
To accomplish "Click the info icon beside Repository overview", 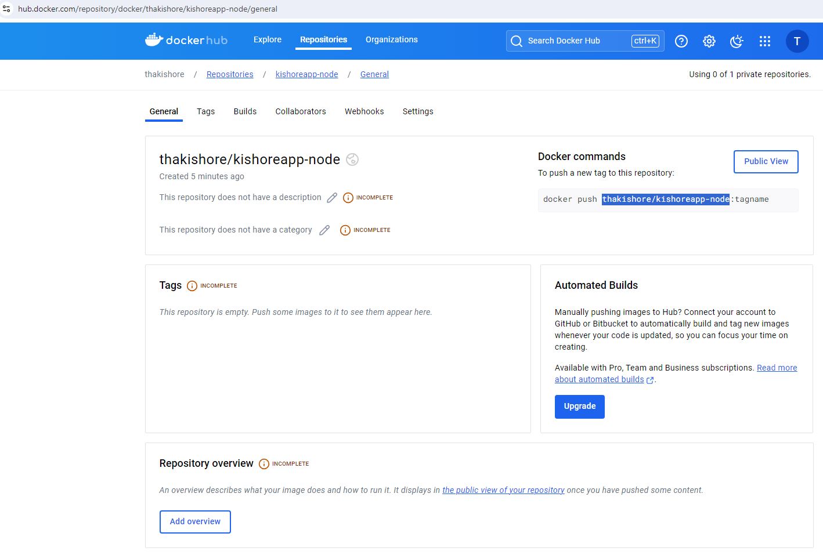I will (x=264, y=464).
